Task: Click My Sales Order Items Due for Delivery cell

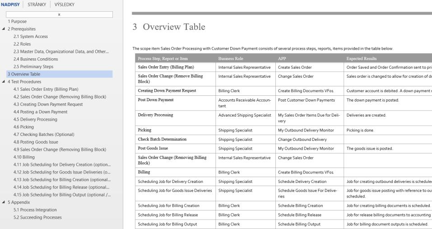Action: tap(309, 118)
